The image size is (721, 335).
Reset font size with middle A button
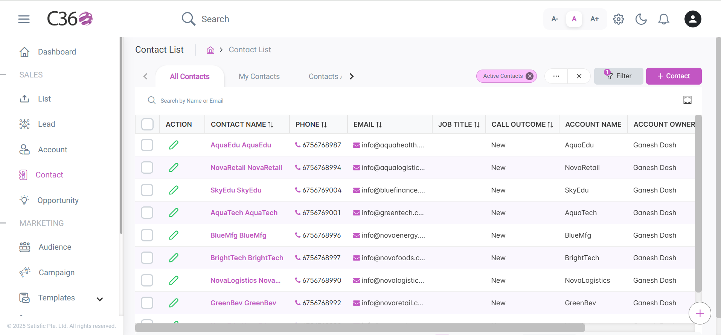(574, 19)
